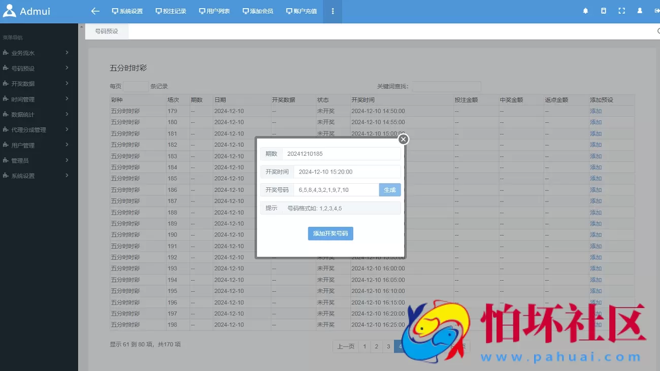
Task: Click the notification bell icon
Action: [585, 10]
